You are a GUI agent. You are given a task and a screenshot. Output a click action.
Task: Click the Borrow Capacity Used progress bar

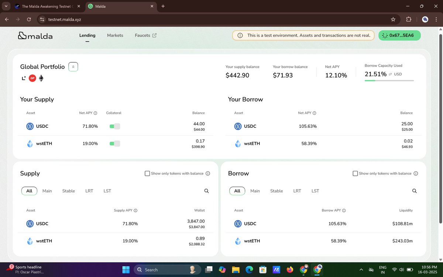[389, 80]
